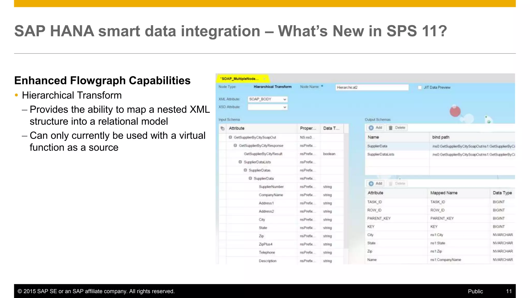This screenshot has height=298, width=530.
Task: Click the Data T... column header
Action: pos(332,128)
